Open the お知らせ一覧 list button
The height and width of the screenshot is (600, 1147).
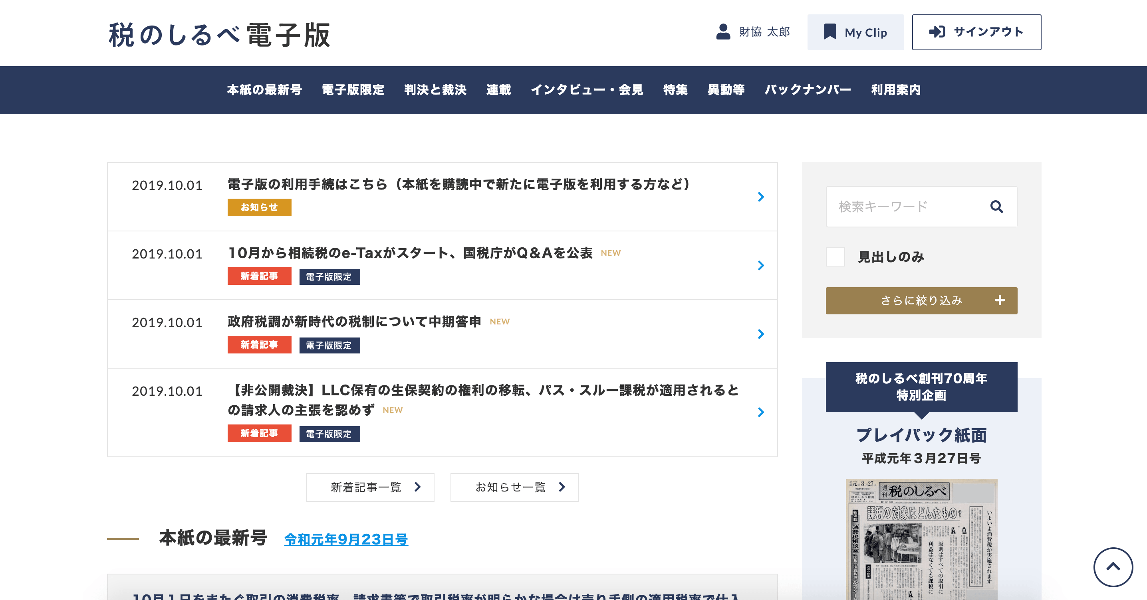click(x=514, y=487)
